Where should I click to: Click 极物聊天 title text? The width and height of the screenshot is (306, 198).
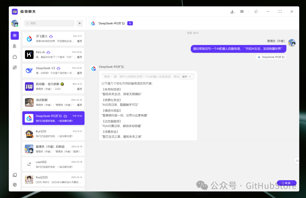(x=28, y=12)
